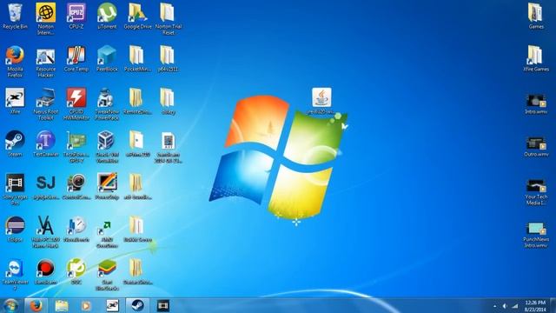Open the CPU-Z desktop shortcut
Screen dimensions: 556x313
[76, 16]
